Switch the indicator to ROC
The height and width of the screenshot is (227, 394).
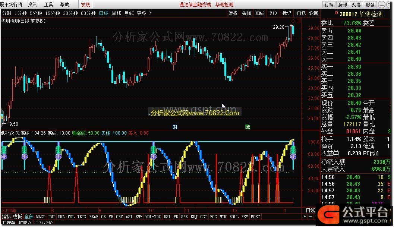(x=213, y=217)
